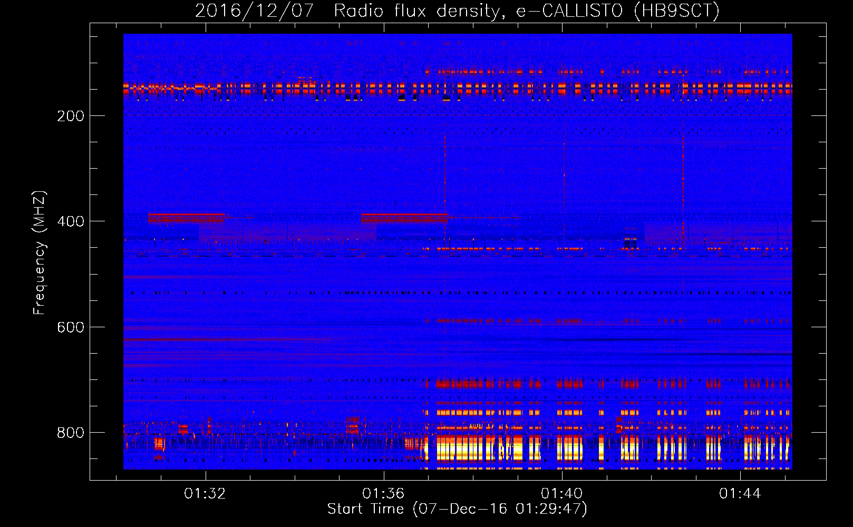
Task: Click the 01:40 time tick label
Action: click(562, 493)
